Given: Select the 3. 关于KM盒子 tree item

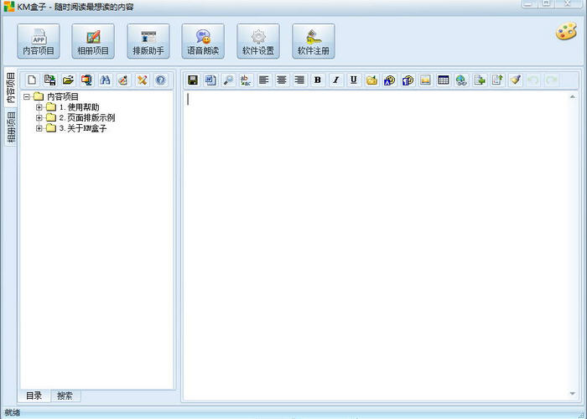Looking at the screenshot, I should [83, 128].
